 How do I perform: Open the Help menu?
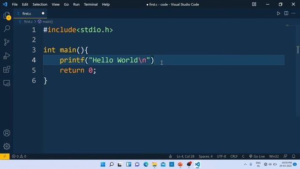(x=105, y=4)
